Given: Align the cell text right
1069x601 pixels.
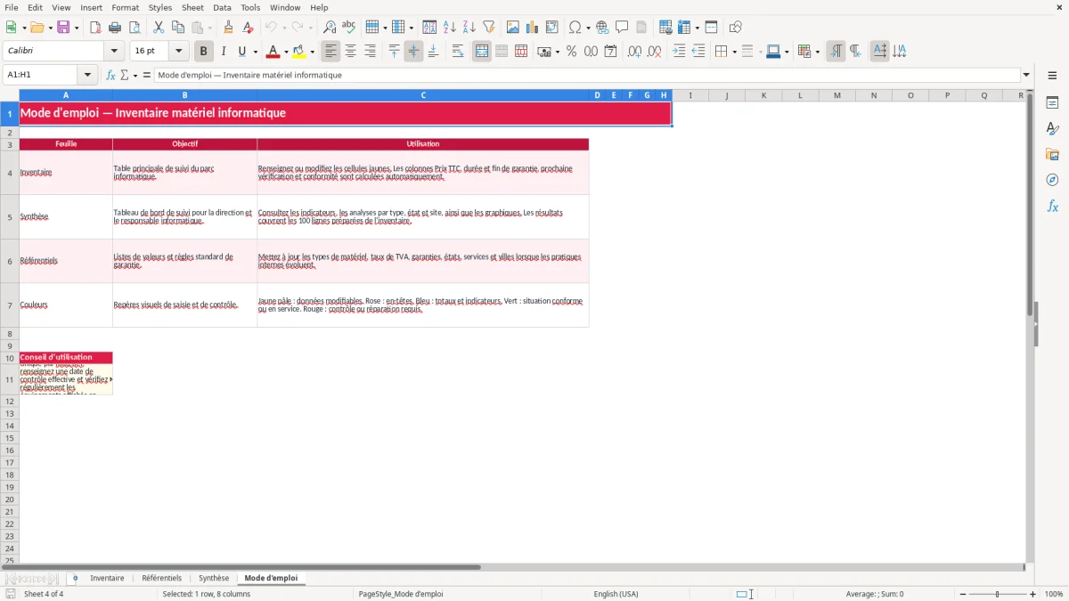Looking at the screenshot, I should tap(371, 52).
